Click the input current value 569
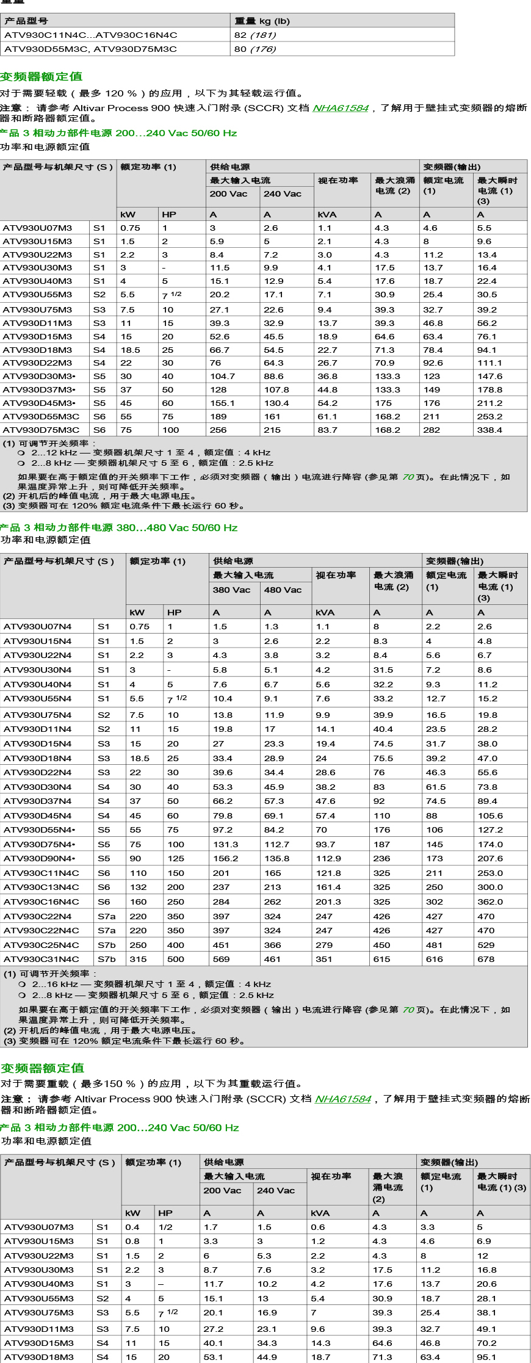 click(x=222, y=959)
